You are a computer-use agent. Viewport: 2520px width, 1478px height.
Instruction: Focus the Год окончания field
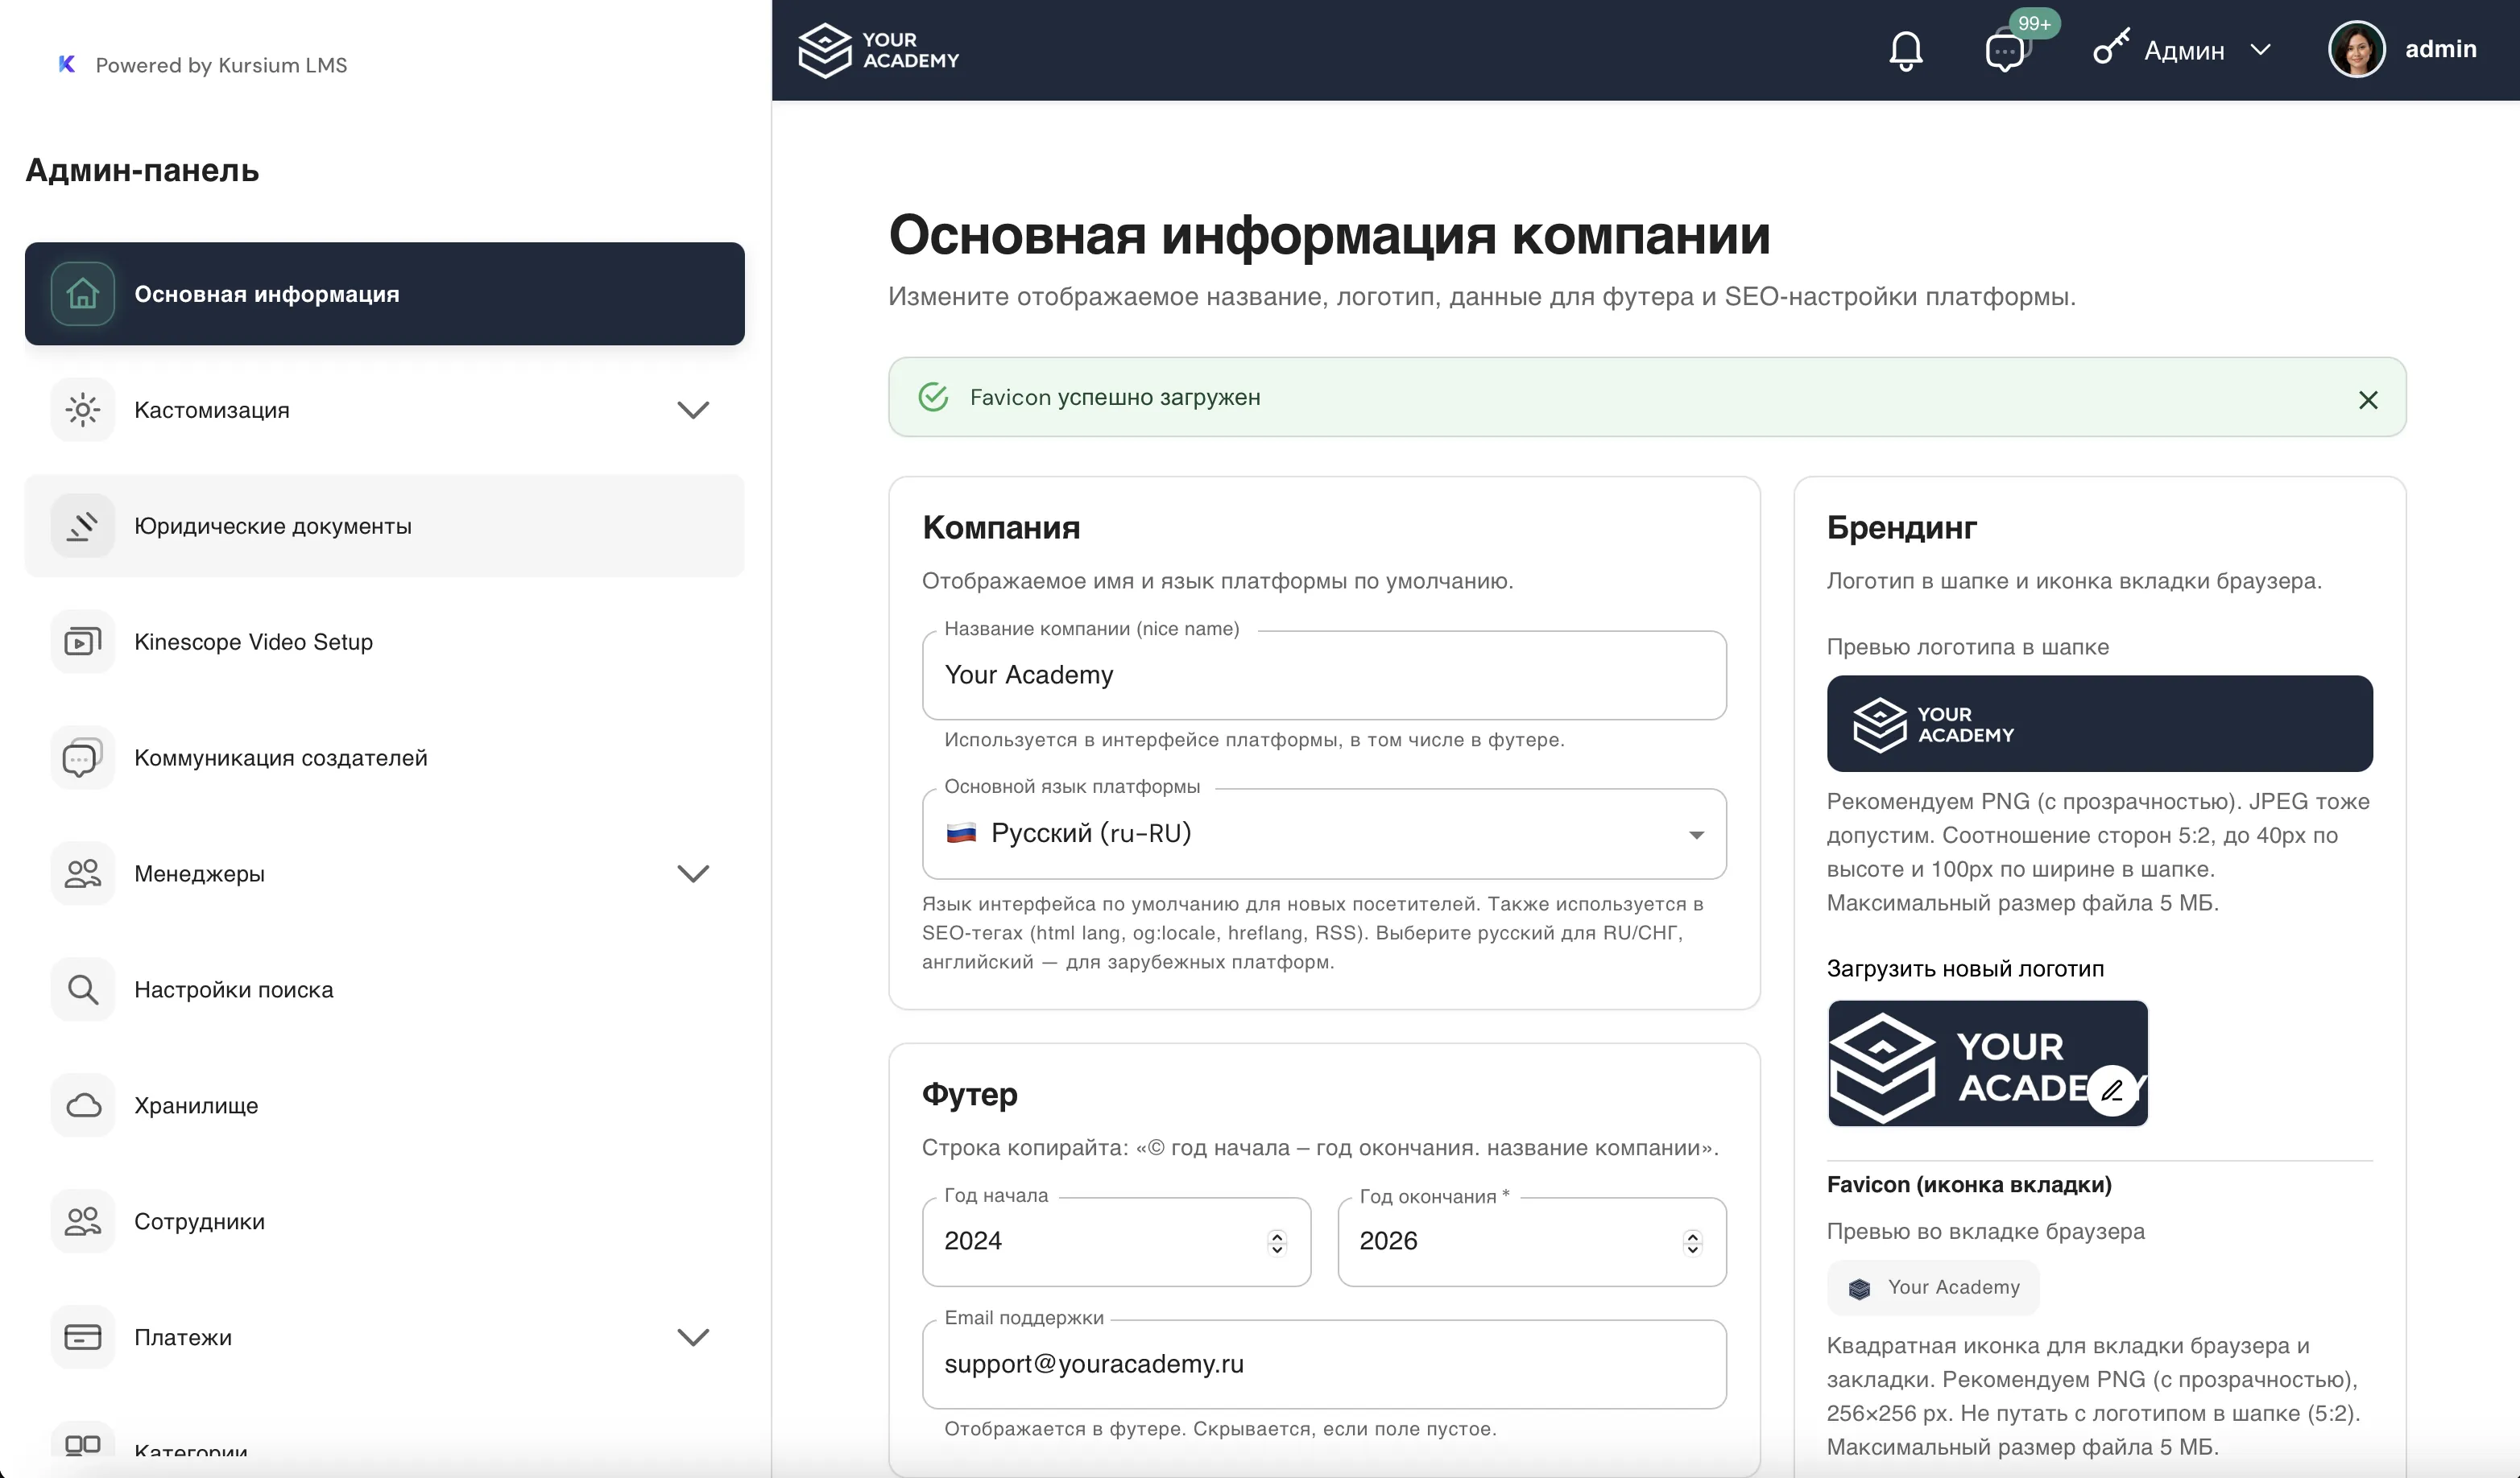click(1531, 1241)
